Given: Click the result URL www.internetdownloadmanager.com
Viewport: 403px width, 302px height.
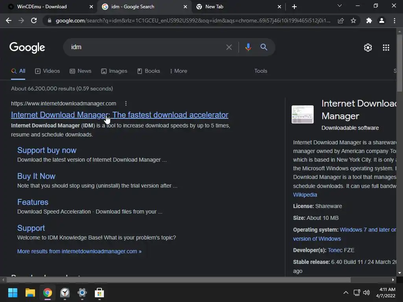Looking at the screenshot, I should [x=63, y=103].
